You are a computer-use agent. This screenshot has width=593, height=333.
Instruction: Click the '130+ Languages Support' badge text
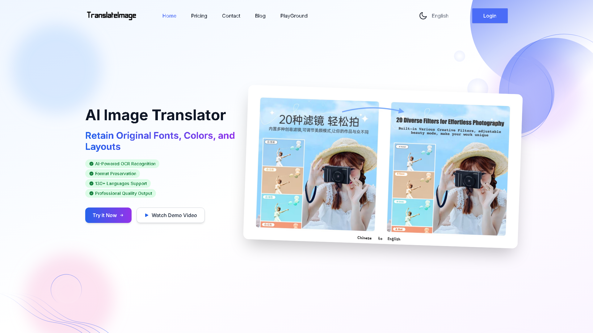tap(121, 183)
